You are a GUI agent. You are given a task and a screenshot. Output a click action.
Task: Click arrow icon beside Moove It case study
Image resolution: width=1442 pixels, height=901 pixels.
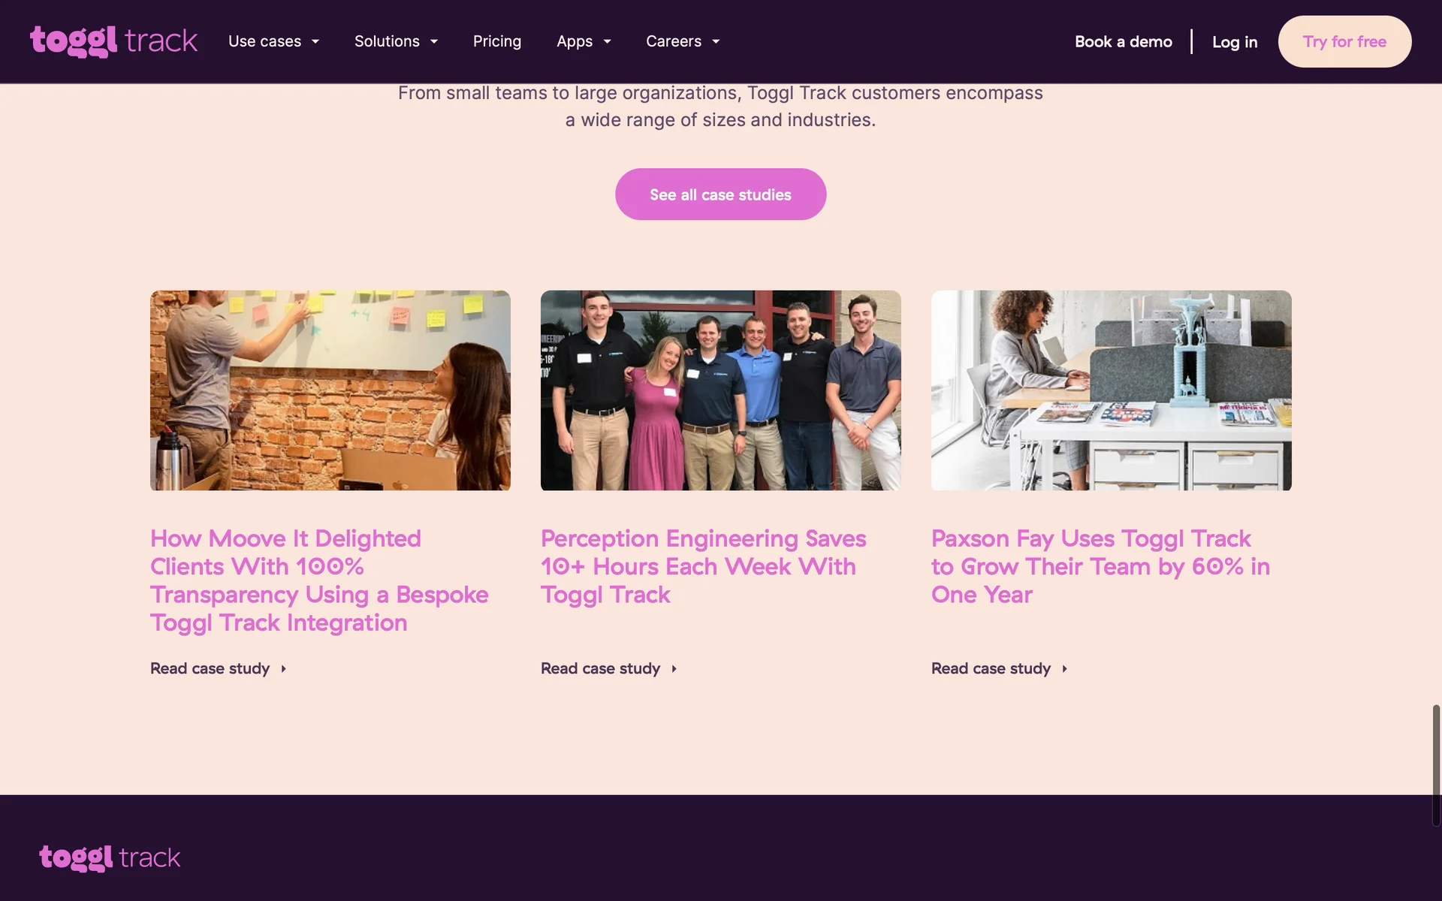[283, 669]
